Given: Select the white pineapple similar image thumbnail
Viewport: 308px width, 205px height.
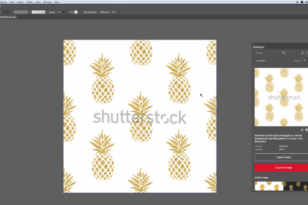Looking at the screenshot, I should (268, 187).
